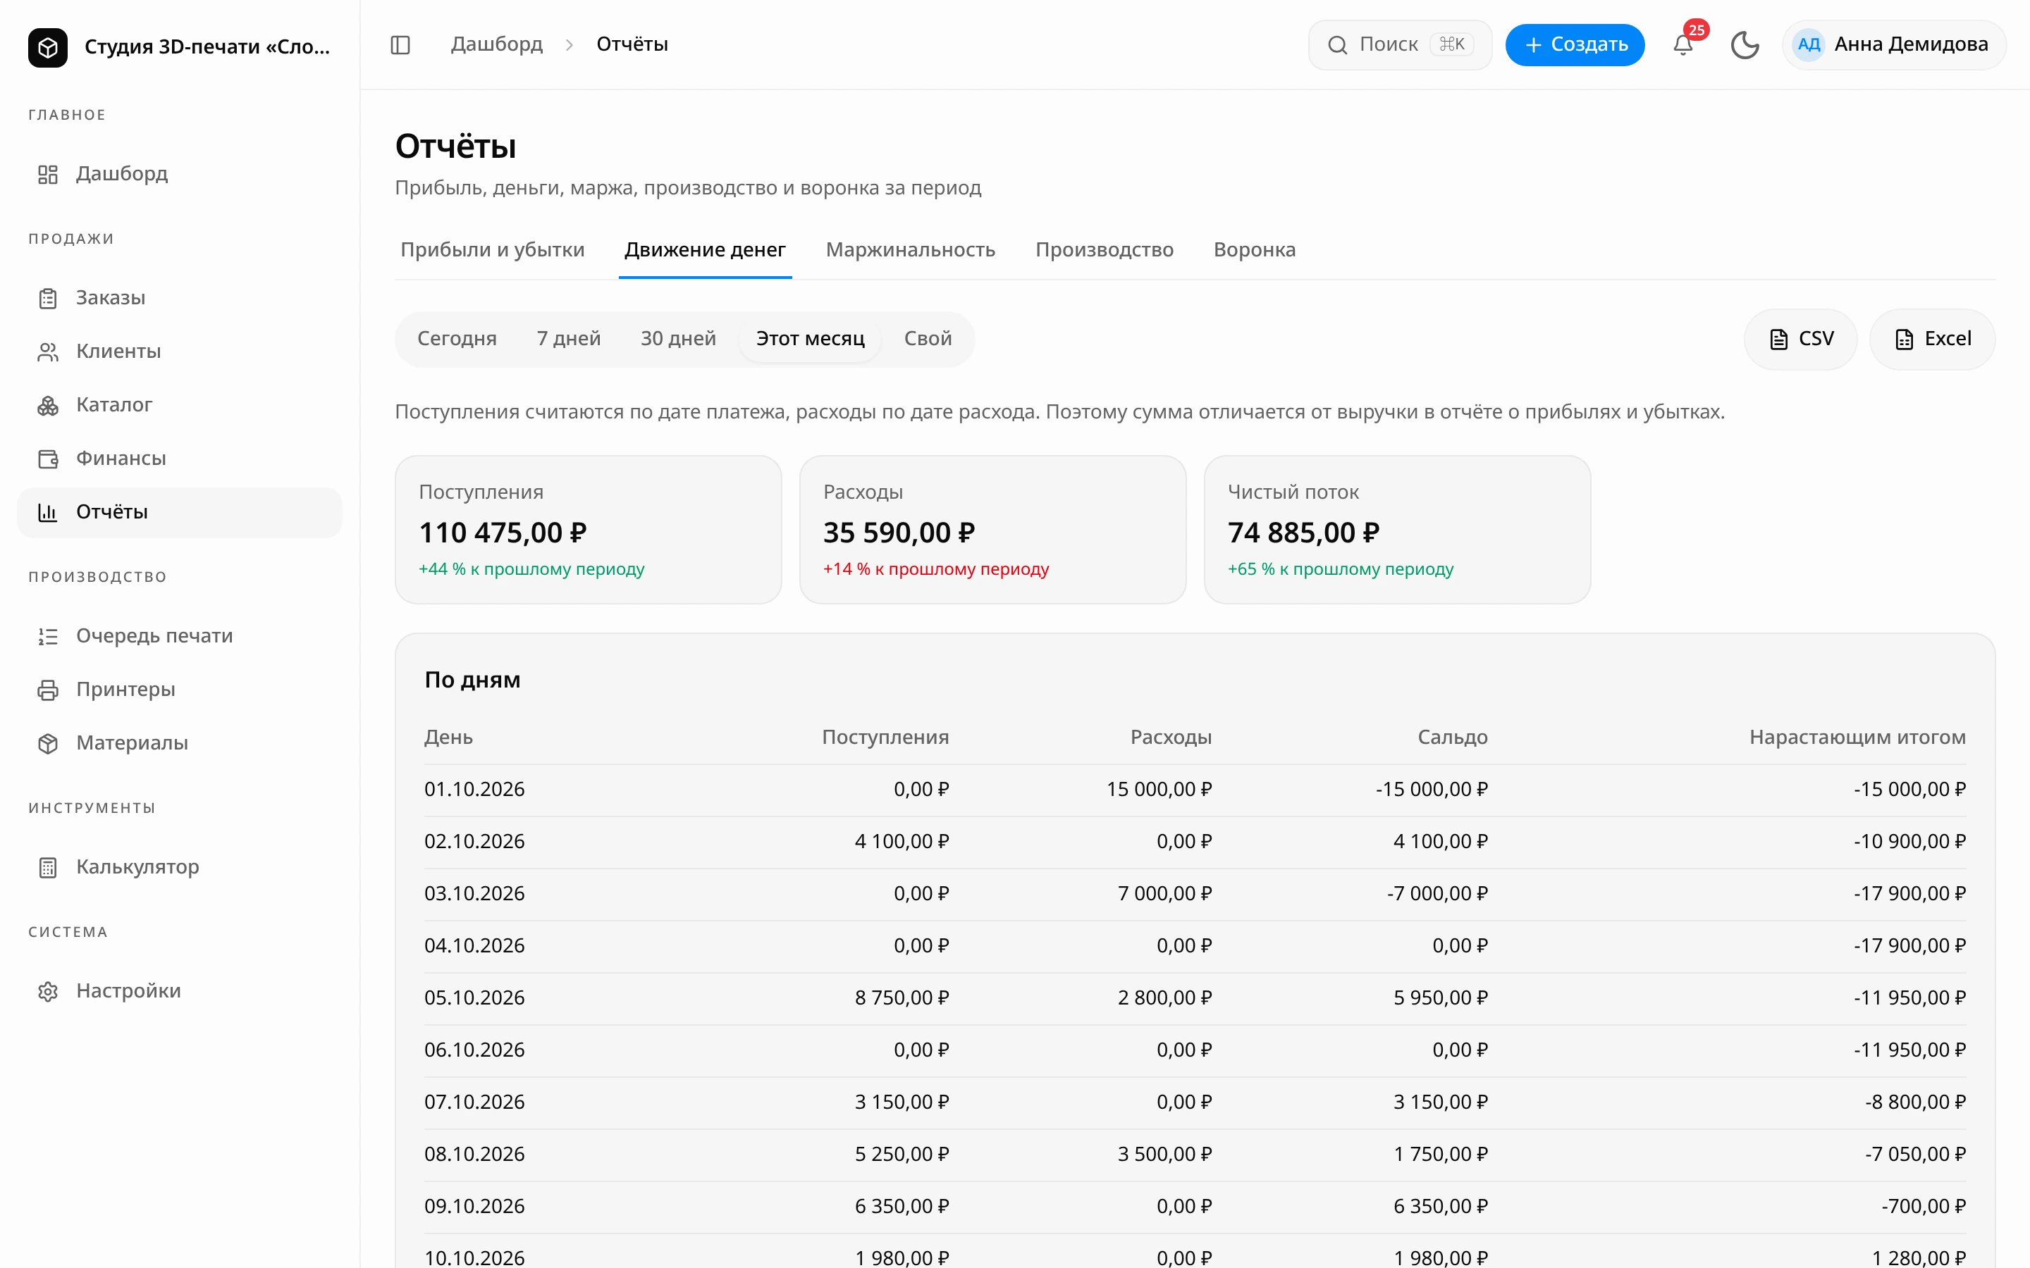
Task: Click the Создать button
Action: click(1575, 44)
